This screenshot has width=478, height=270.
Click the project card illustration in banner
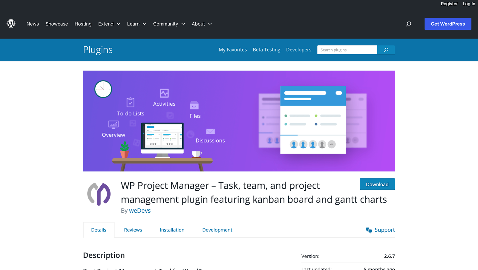[x=313, y=120]
